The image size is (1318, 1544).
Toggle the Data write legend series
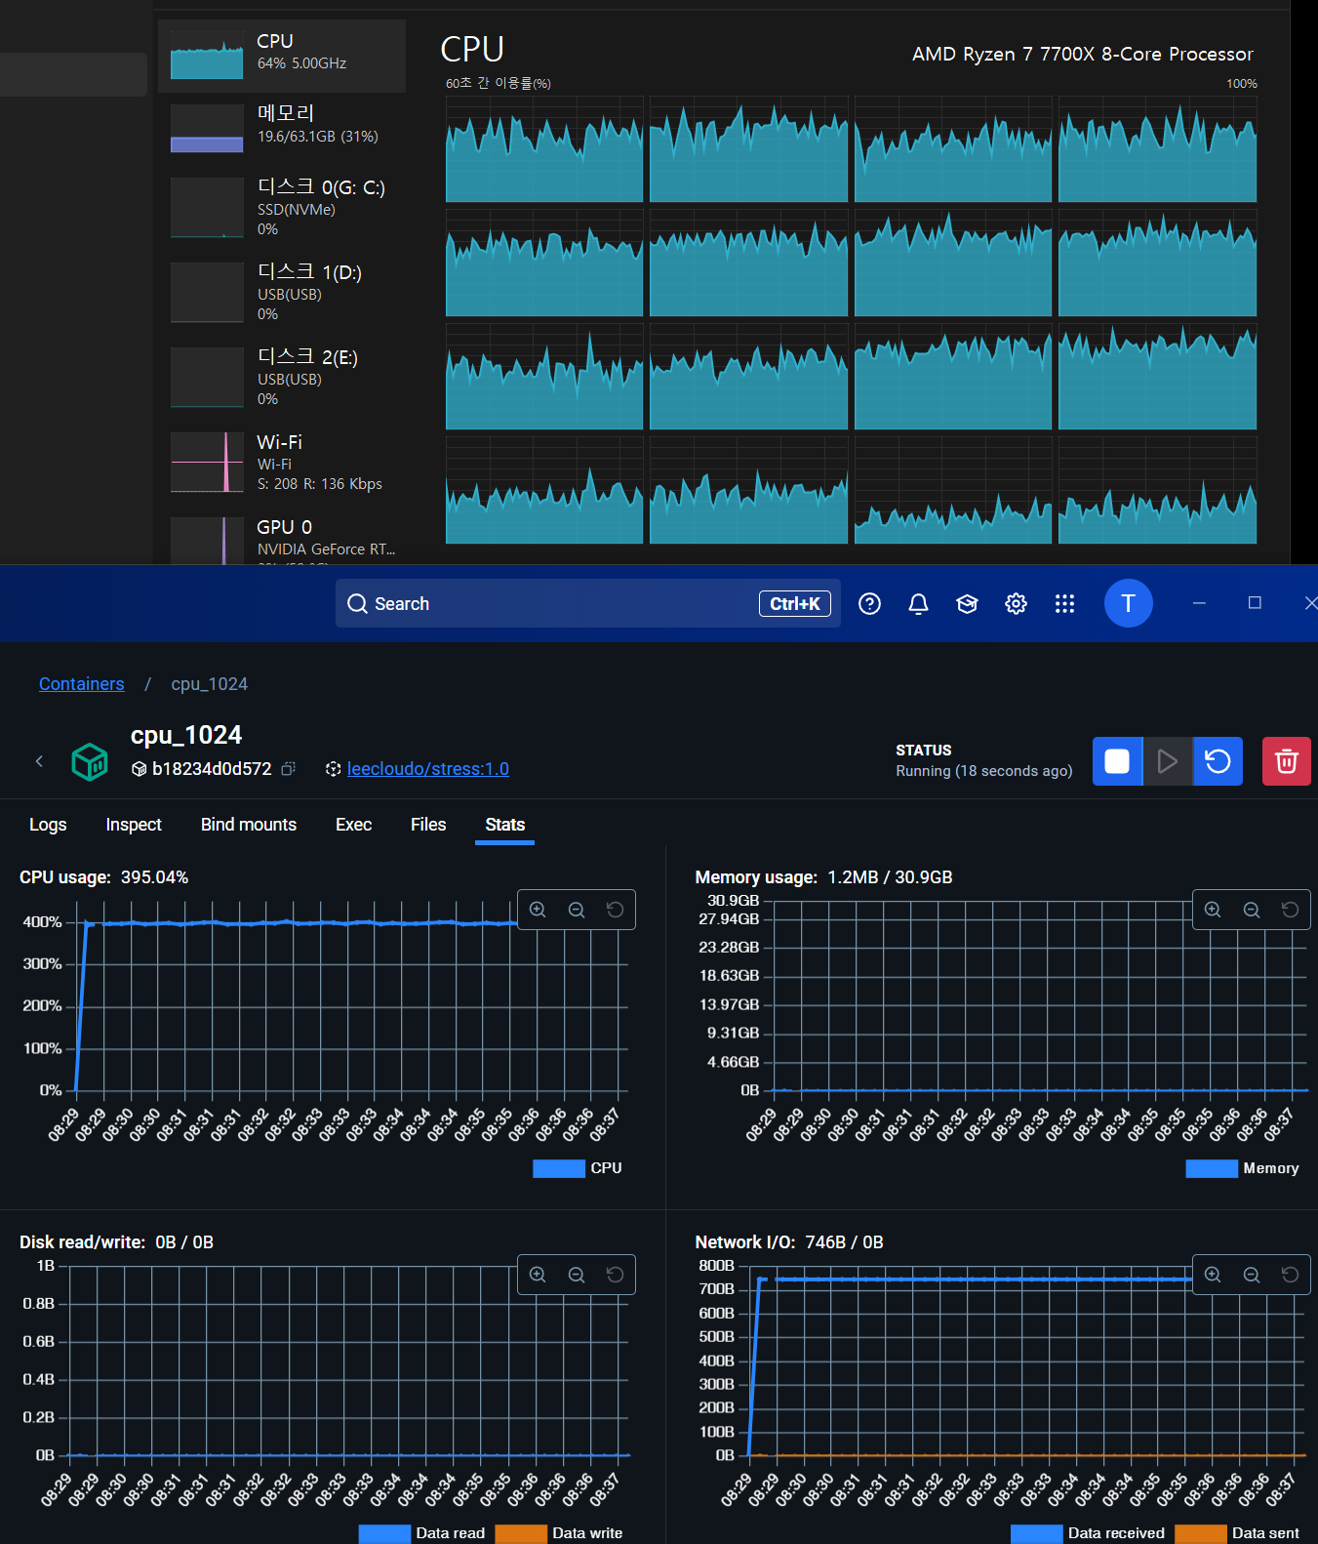tap(558, 1533)
